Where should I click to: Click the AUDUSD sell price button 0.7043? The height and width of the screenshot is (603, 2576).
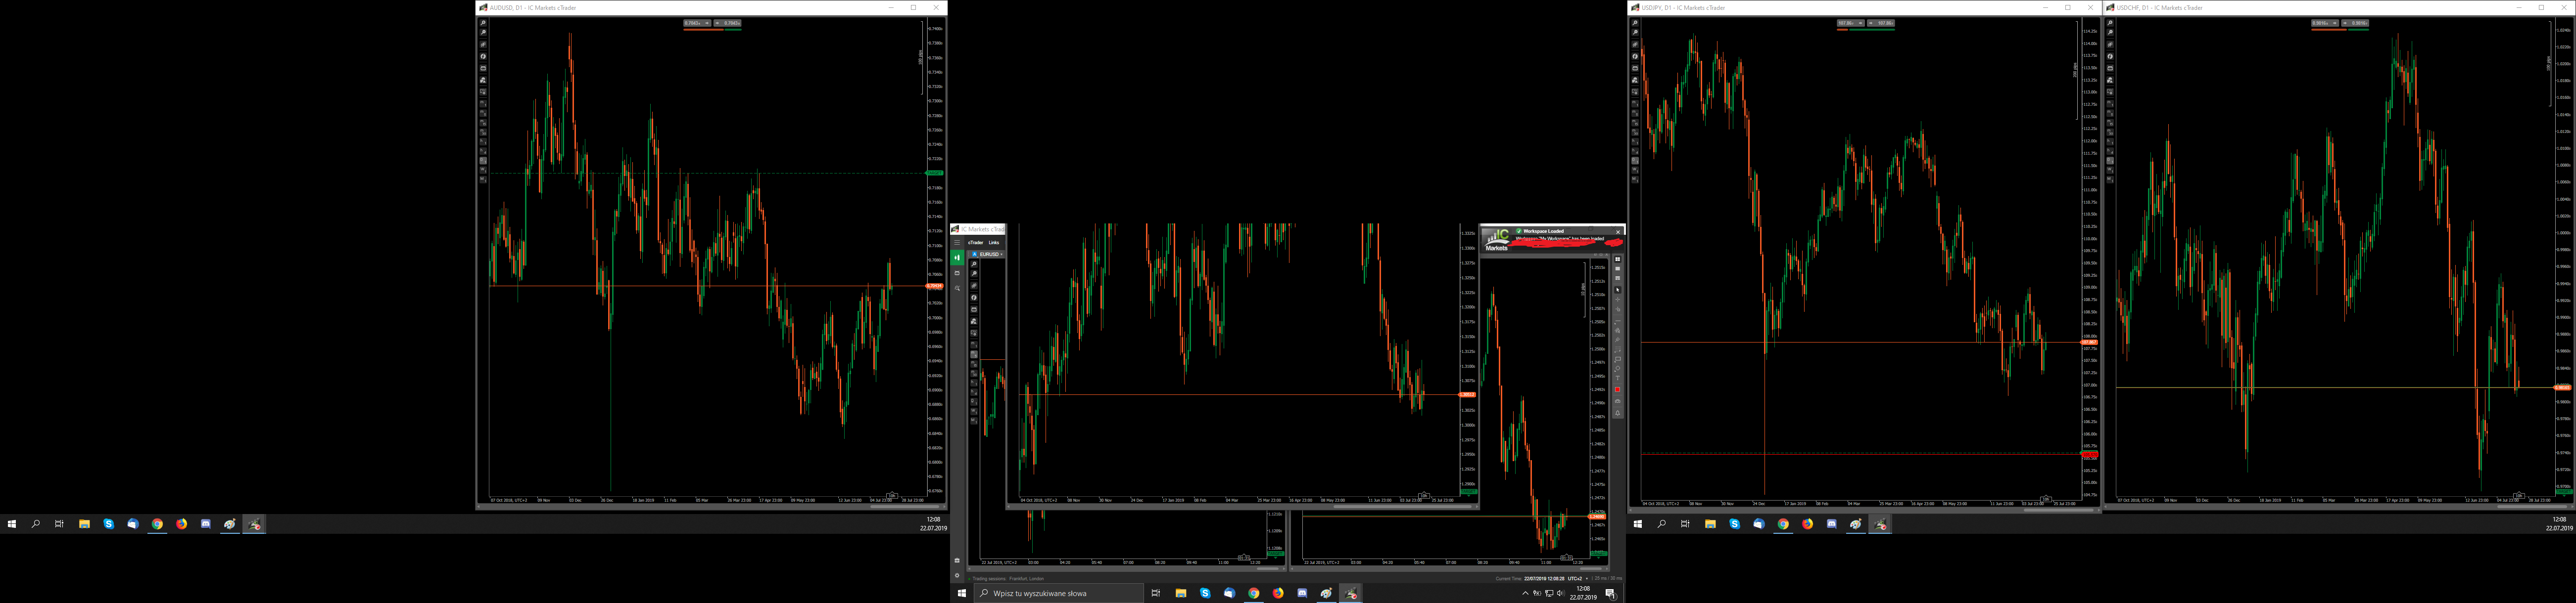(x=697, y=23)
